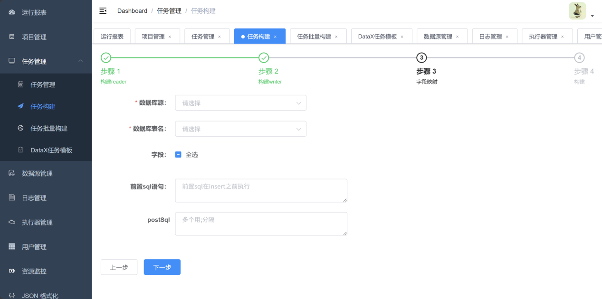Switch to the DataX任务模板 tab
The height and width of the screenshot is (299, 602).
pos(377,37)
